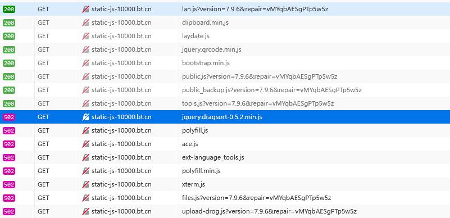The height and width of the screenshot is (218, 450).
Task: Click the insecure lock icon in the clipboard.min.js row
Action: point(85,22)
